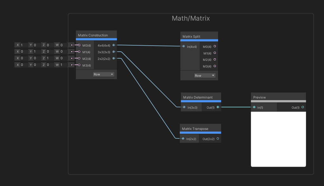Click the In(1) input port on the Preview node
Viewport: 324px width, 186px height.
[254, 107]
